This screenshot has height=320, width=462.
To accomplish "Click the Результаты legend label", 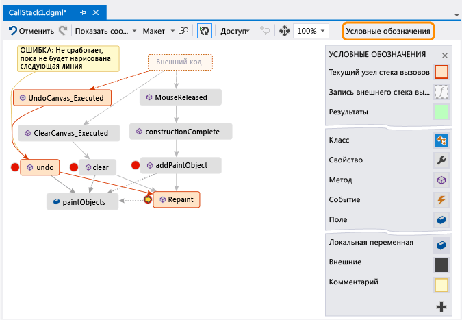I will [x=348, y=112].
